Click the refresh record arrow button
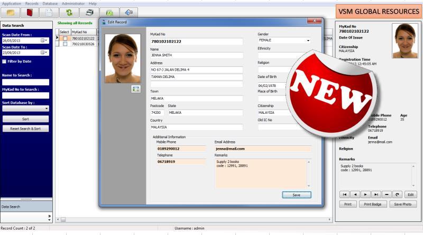The image size is (423, 235). click(x=397, y=194)
